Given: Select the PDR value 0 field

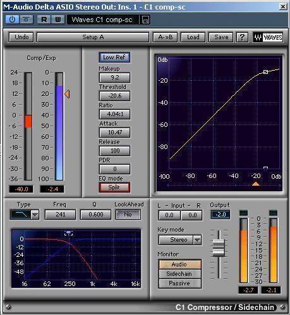Looking at the screenshot, I should (114, 169).
